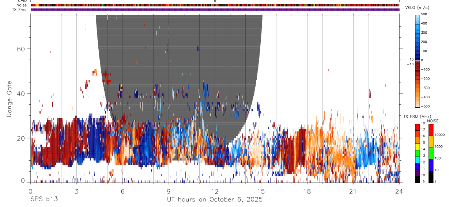Image resolution: width=449 pixels, height=207 pixels.
Task: Click the 1000 label on NOISE scale
Action: click(x=439, y=146)
